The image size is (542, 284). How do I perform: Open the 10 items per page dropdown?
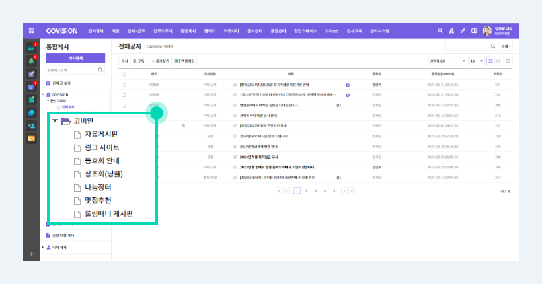tap(477, 61)
